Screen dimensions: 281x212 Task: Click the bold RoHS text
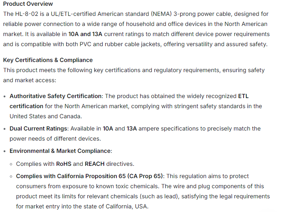[64, 164]
